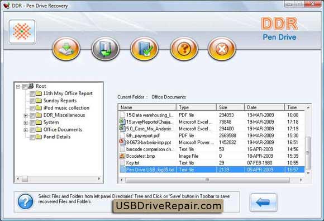Click the grey open-book toolbar button
Viewport: 324px width, 221px height.
click(x=106, y=49)
